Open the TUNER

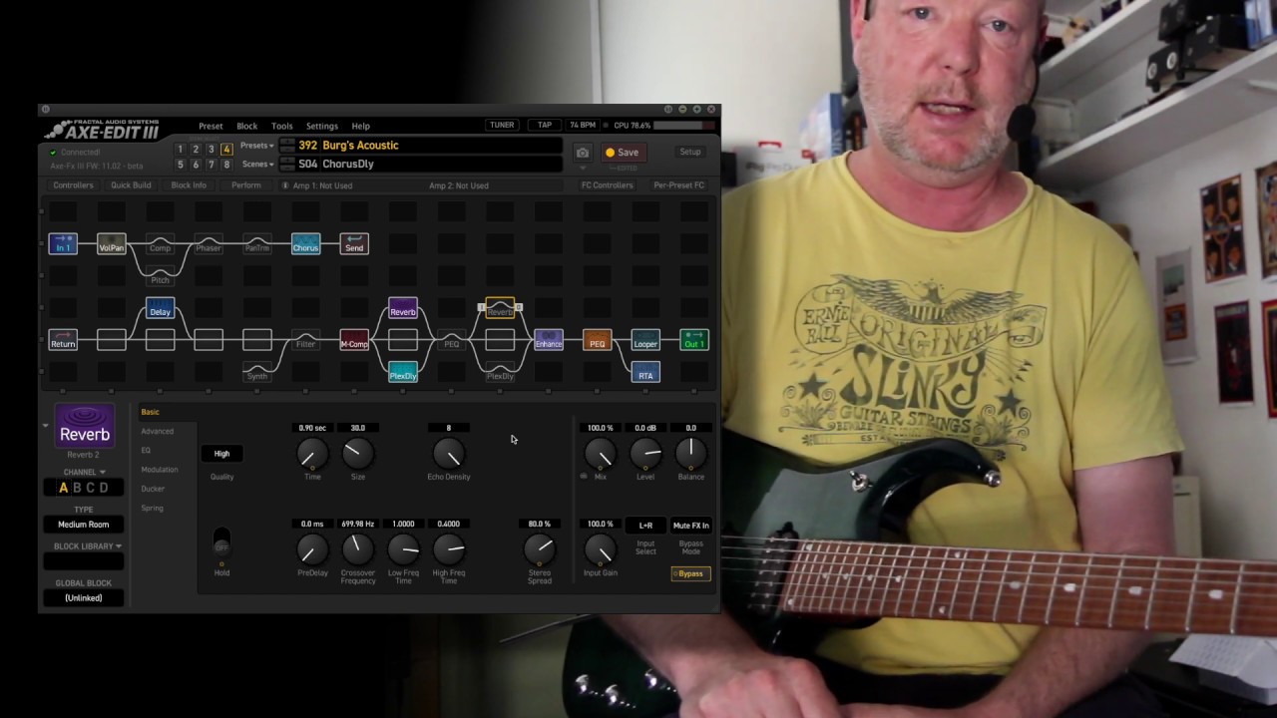tap(502, 125)
